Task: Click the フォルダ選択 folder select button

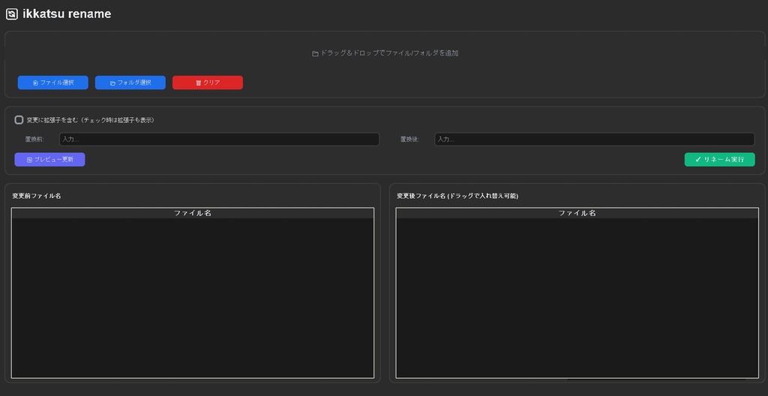Action: (x=130, y=82)
